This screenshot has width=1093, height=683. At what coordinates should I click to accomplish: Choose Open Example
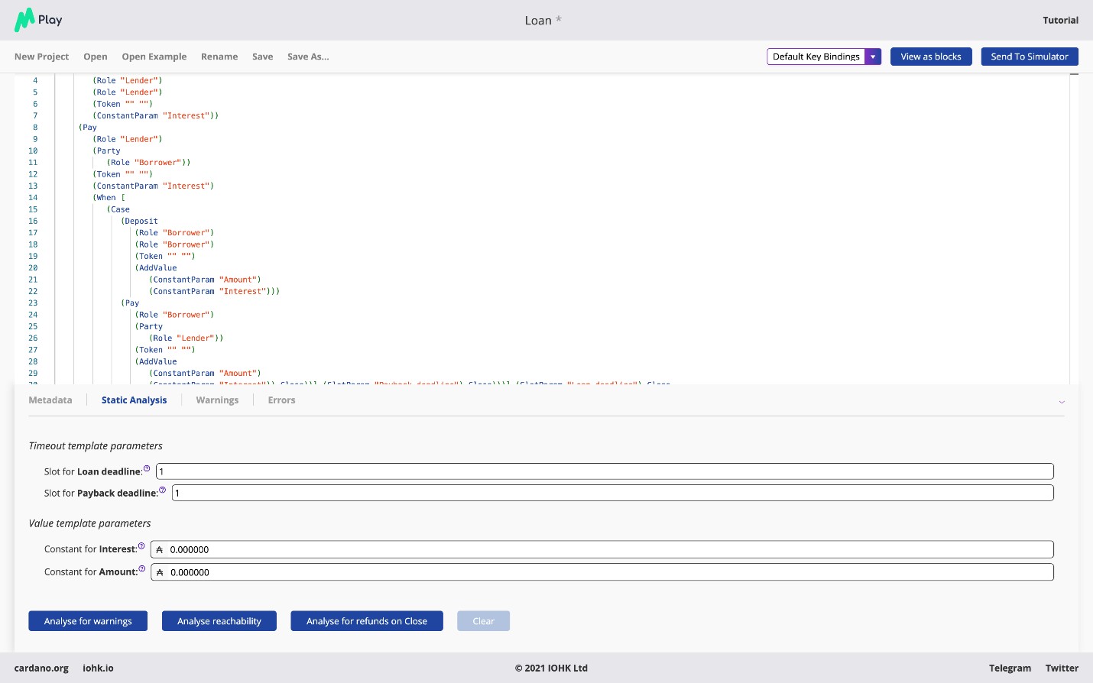point(154,57)
